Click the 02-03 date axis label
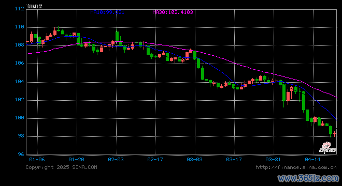The height and width of the screenshot is (186, 342). pyautogui.click(x=116, y=160)
